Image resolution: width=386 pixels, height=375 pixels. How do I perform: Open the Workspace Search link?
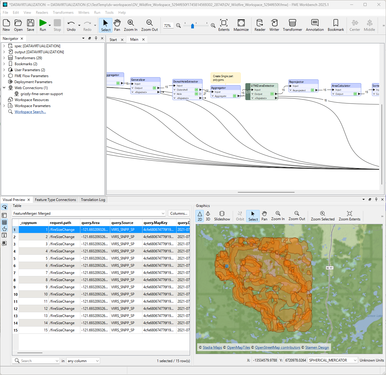(30, 112)
